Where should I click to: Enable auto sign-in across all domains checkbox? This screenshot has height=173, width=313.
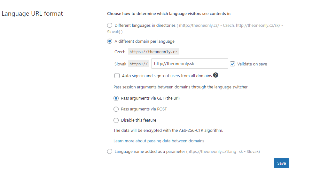[x=117, y=76]
